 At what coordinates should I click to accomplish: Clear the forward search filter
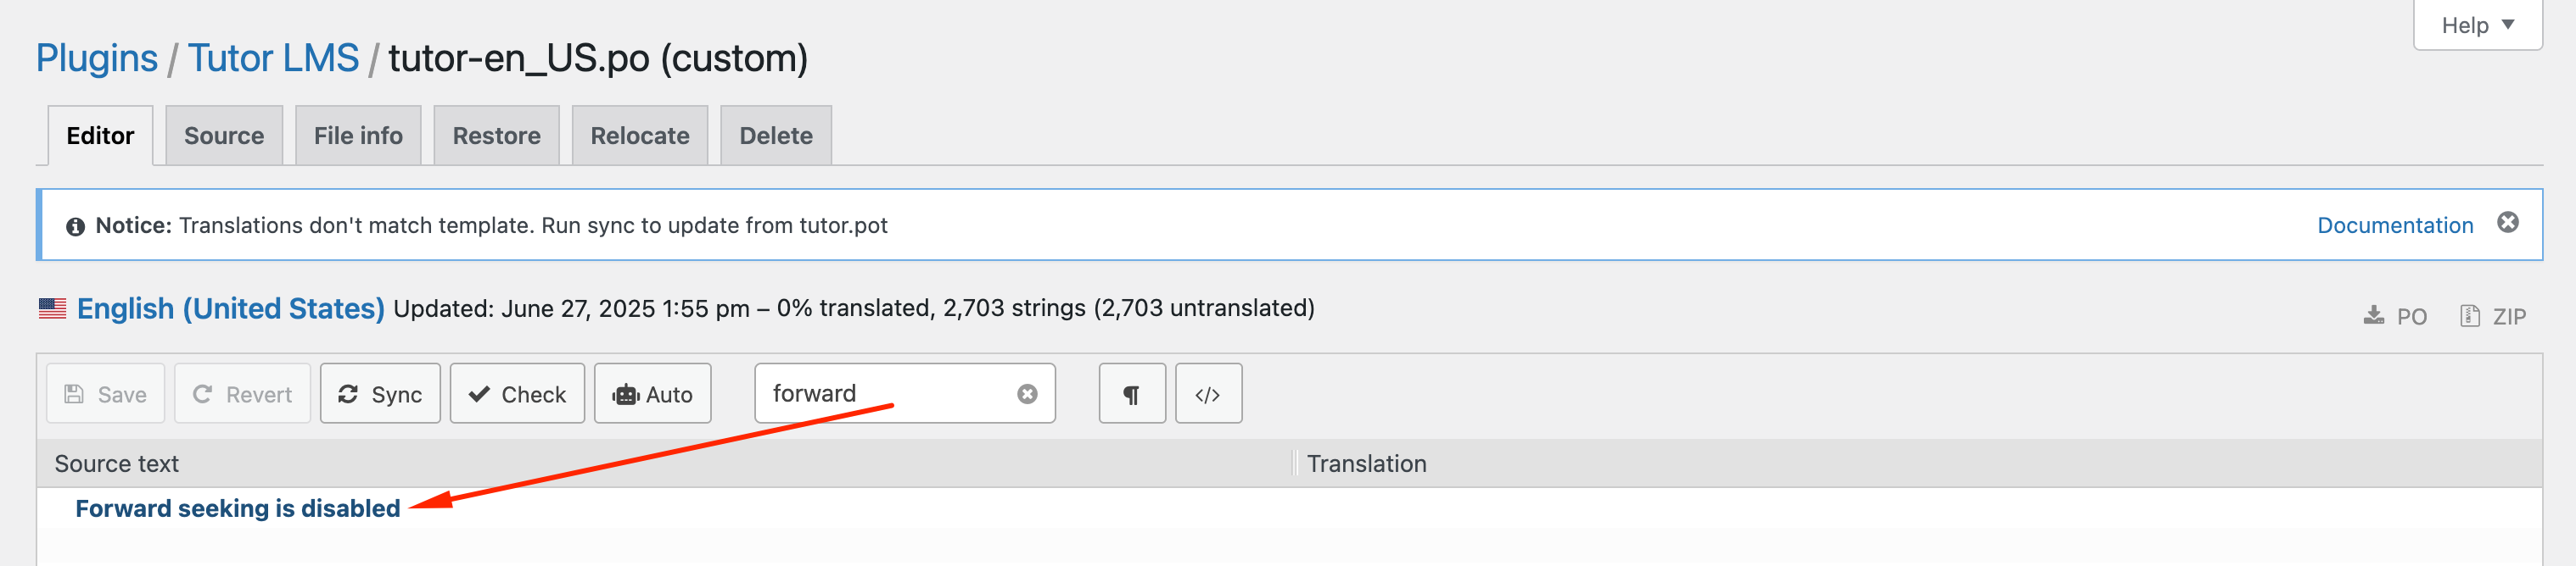click(x=1027, y=394)
